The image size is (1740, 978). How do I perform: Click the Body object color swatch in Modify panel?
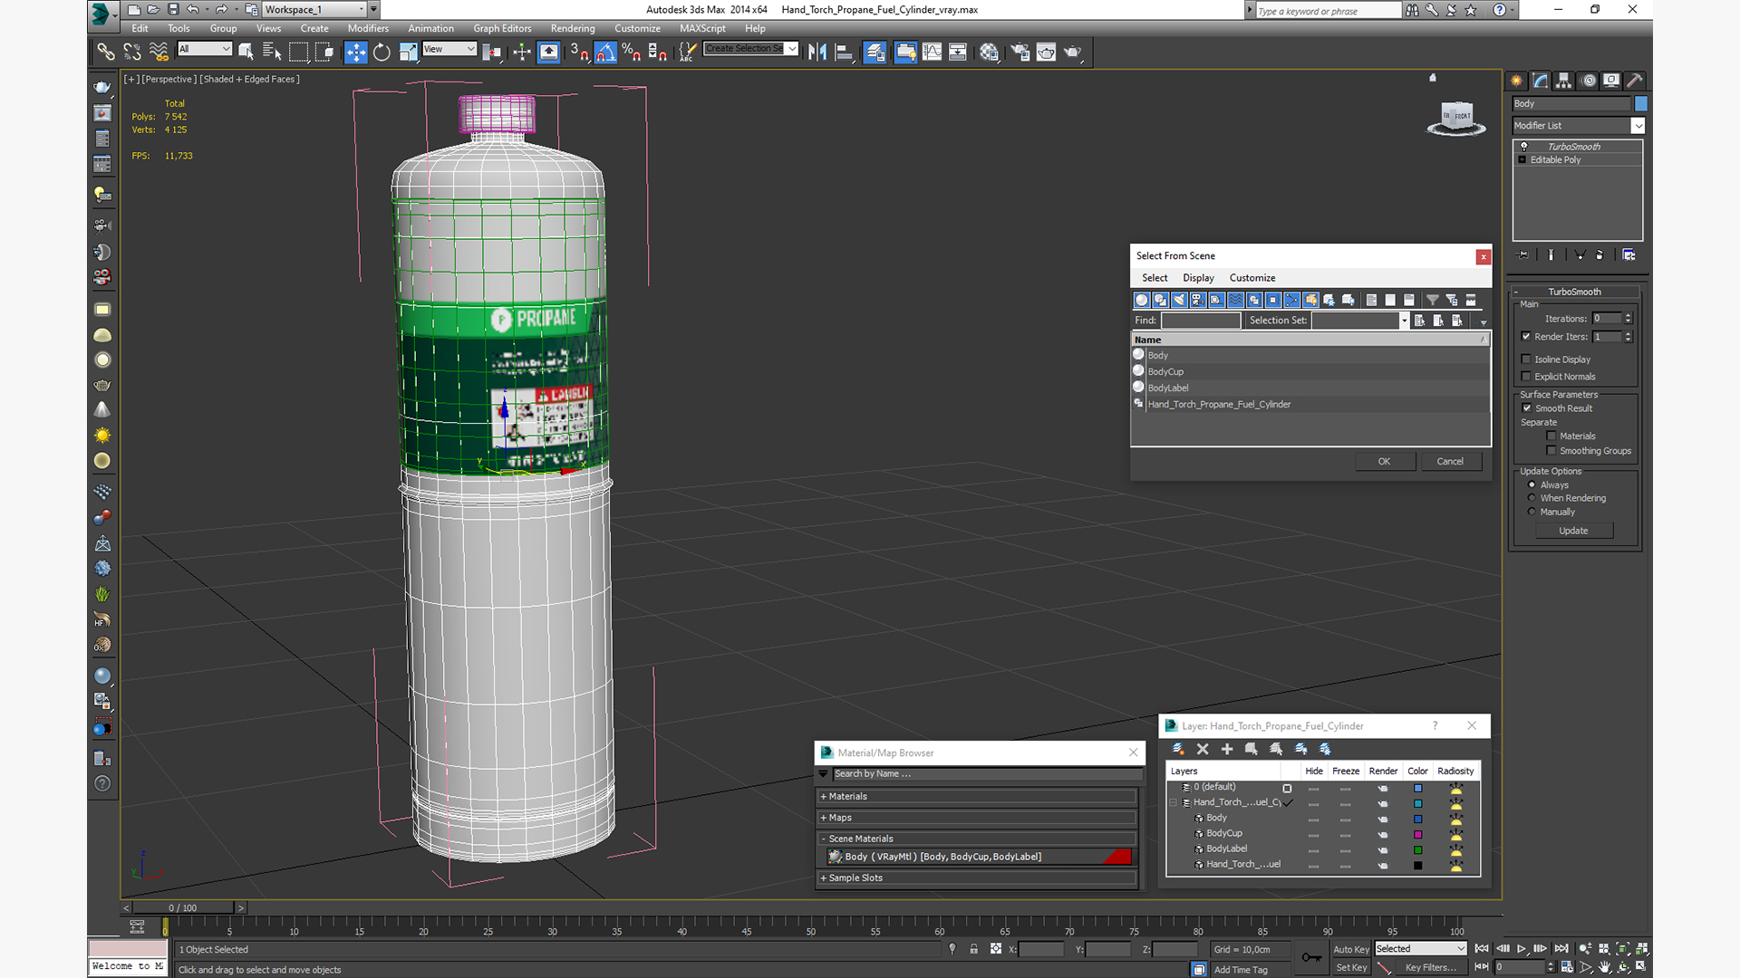click(1640, 104)
